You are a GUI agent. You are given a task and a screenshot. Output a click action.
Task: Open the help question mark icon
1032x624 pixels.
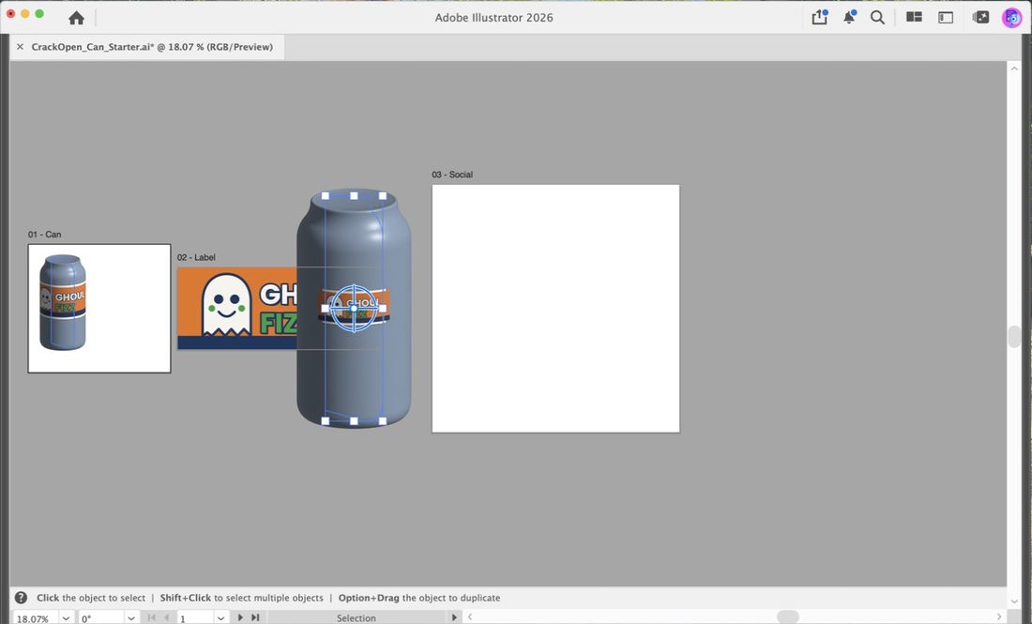[21, 598]
